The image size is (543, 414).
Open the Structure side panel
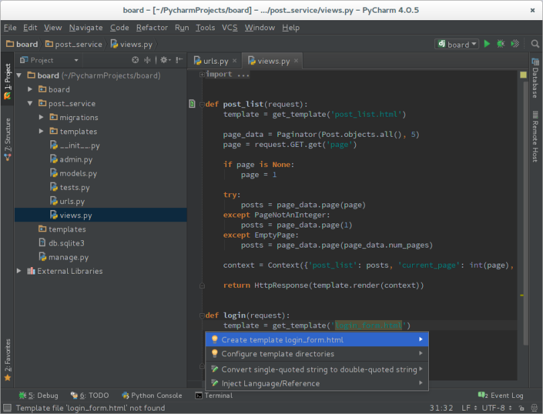click(x=7, y=139)
